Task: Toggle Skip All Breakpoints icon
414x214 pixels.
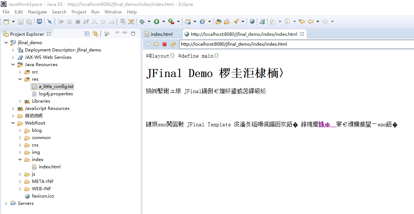Action: click(x=50, y=22)
